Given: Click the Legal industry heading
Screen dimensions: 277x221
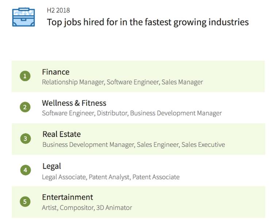Looking at the screenshot, I should [x=51, y=166].
